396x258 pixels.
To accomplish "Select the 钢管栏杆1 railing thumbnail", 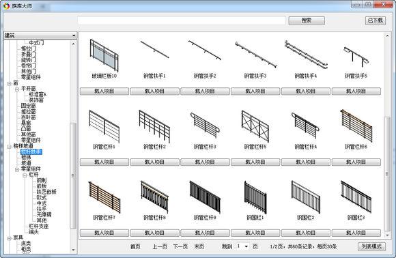I will [104, 126].
